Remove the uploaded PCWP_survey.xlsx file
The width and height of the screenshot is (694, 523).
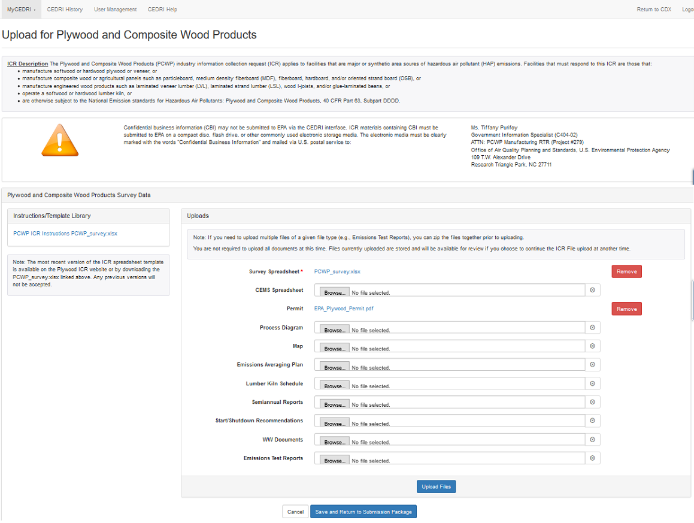click(626, 271)
